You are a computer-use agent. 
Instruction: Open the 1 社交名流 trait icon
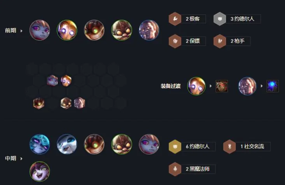coord(229,146)
